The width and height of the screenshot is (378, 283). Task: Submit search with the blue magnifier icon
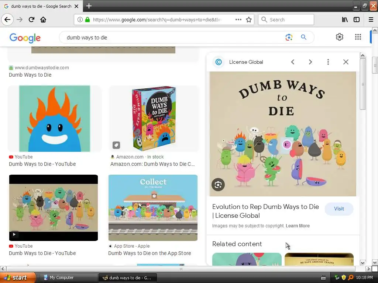(303, 37)
